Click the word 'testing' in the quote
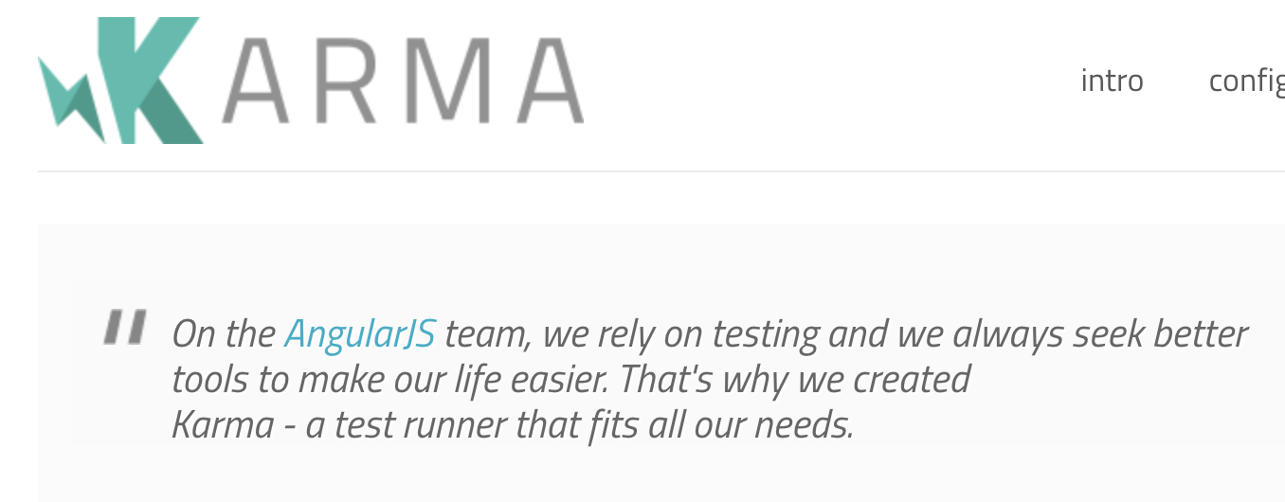Viewport: 1285px width, 502px height. point(766,334)
